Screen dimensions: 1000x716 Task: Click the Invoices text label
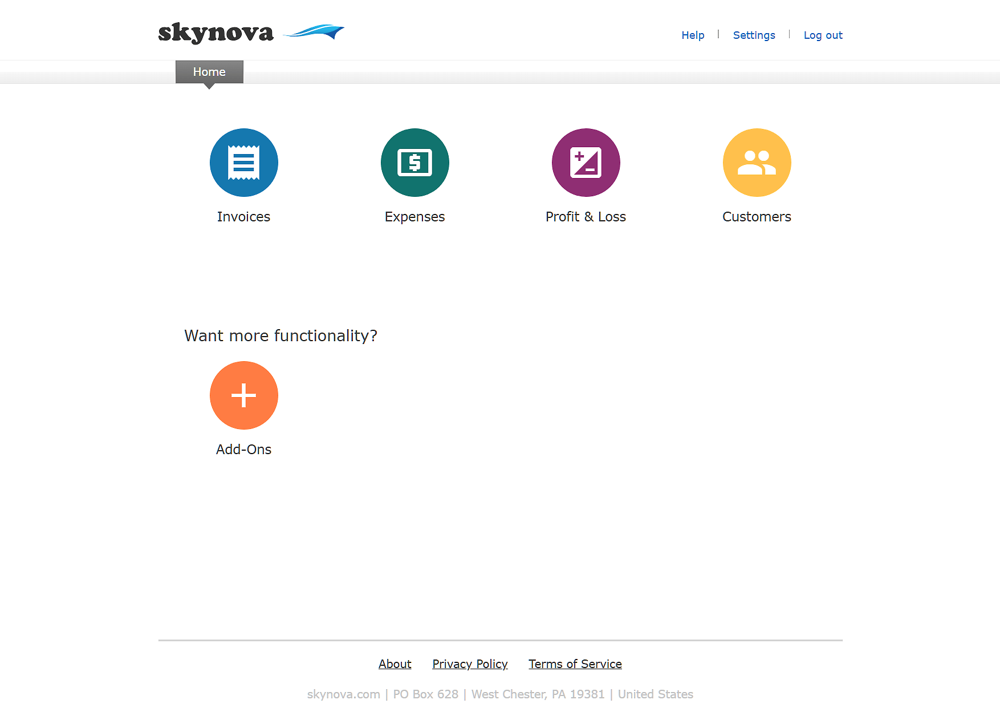click(x=243, y=217)
